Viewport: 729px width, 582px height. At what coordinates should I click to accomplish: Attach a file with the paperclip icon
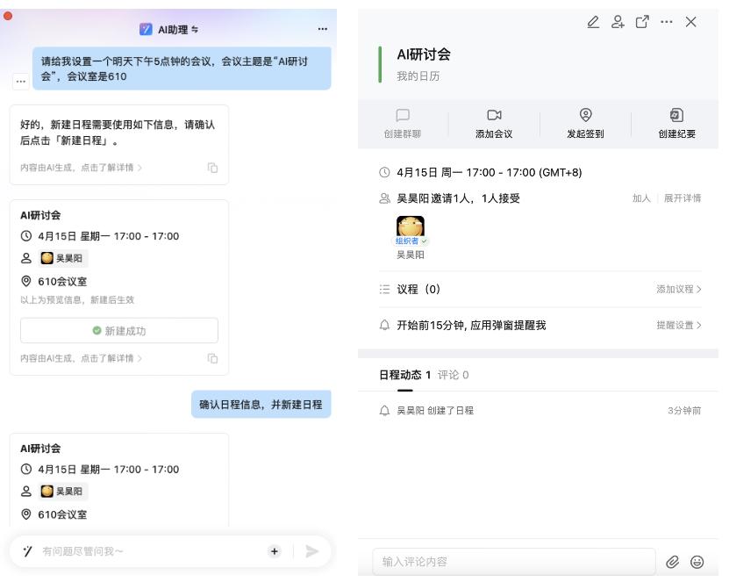point(672,562)
